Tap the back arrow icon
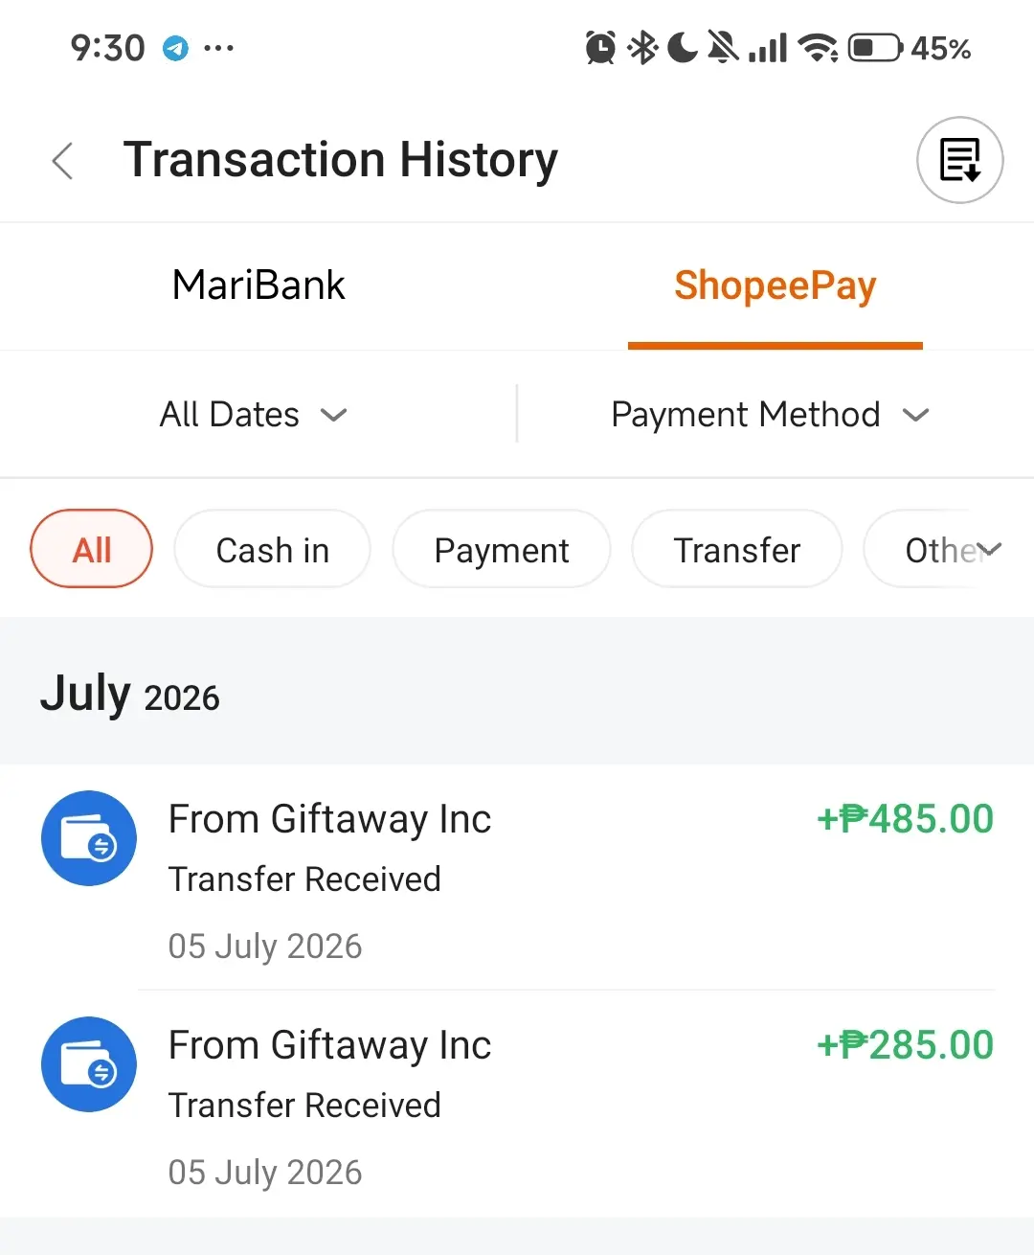The image size is (1034, 1255). pyautogui.click(x=63, y=161)
